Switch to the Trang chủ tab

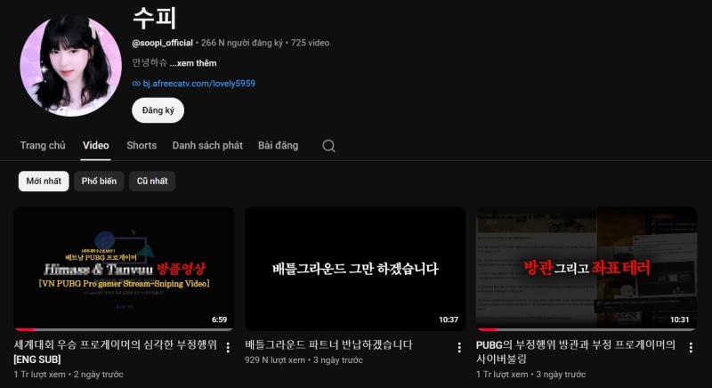click(x=43, y=145)
